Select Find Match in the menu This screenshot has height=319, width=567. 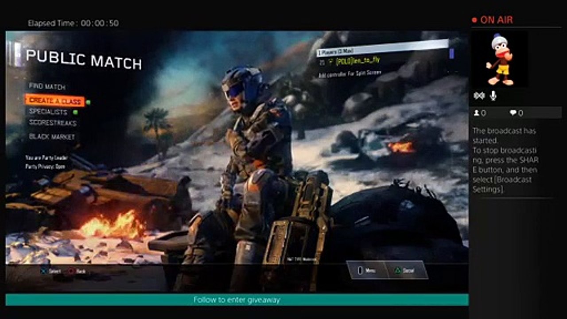point(47,86)
